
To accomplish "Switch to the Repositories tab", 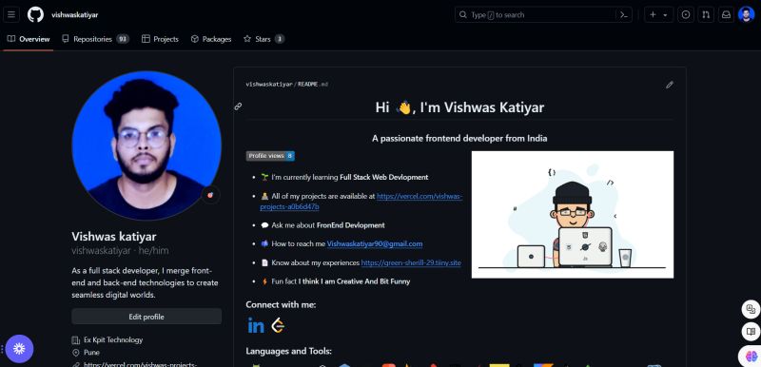I will [95, 39].
